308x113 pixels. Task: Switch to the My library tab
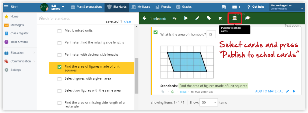141,7
